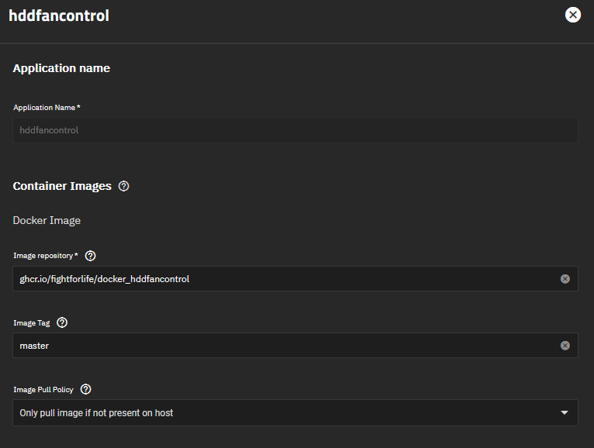Image resolution: width=594 pixels, height=448 pixels.
Task: Expand Image Pull Policy dropdown arrow
Action: point(565,413)
